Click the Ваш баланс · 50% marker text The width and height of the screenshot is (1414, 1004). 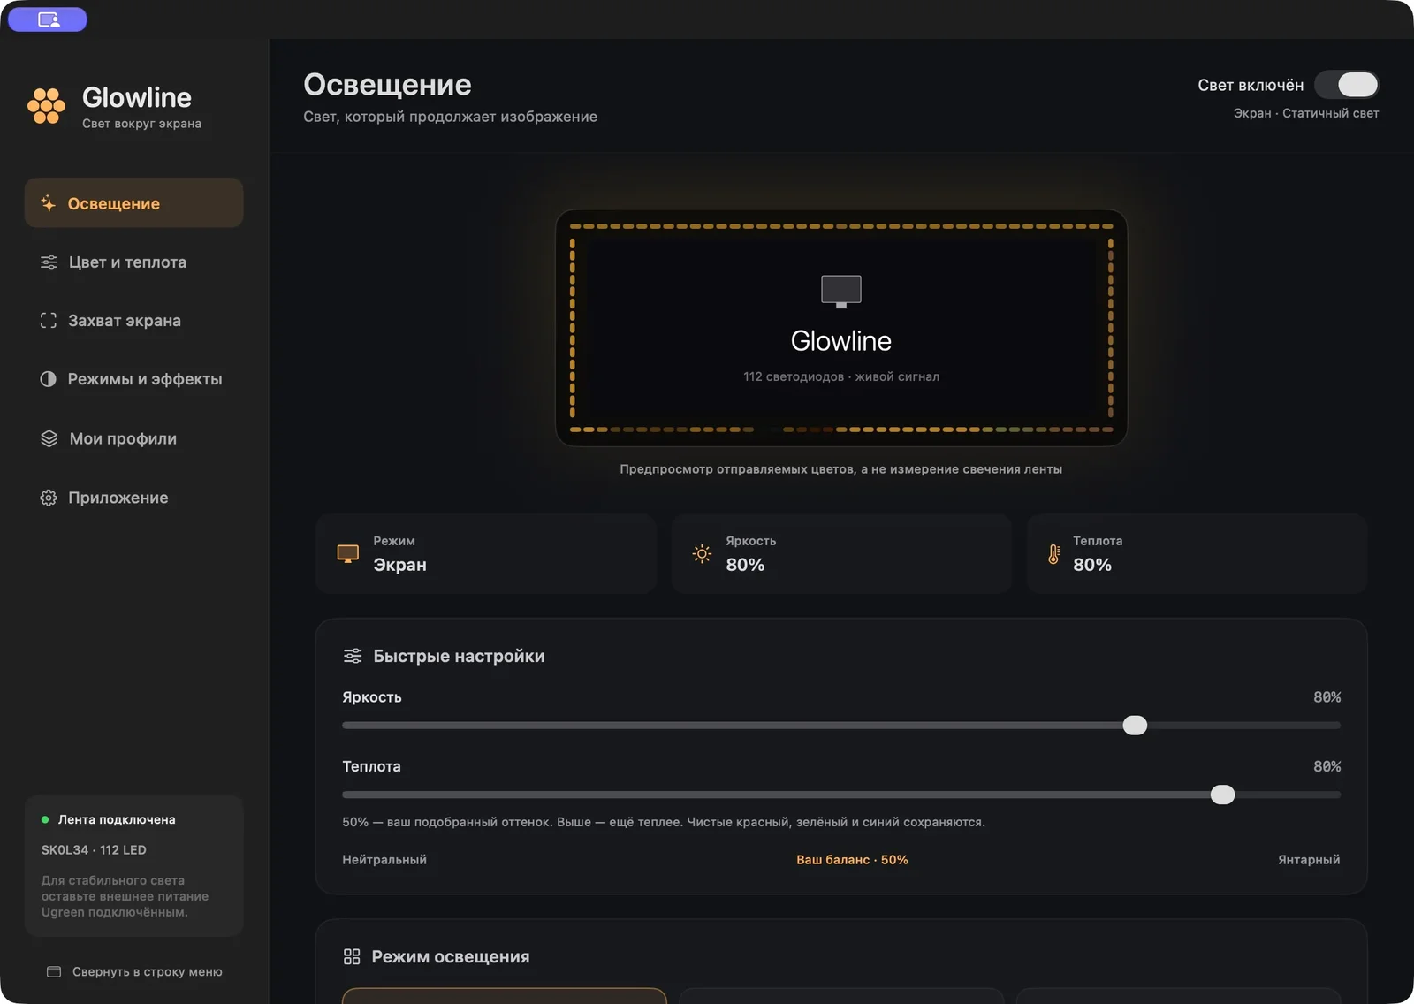click(852, 860)
